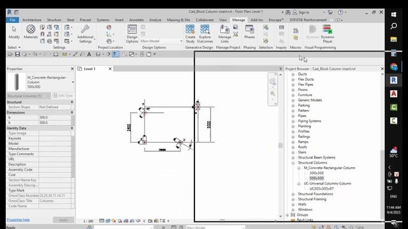Open the Annotate ribbon tab

pos(136,20)
